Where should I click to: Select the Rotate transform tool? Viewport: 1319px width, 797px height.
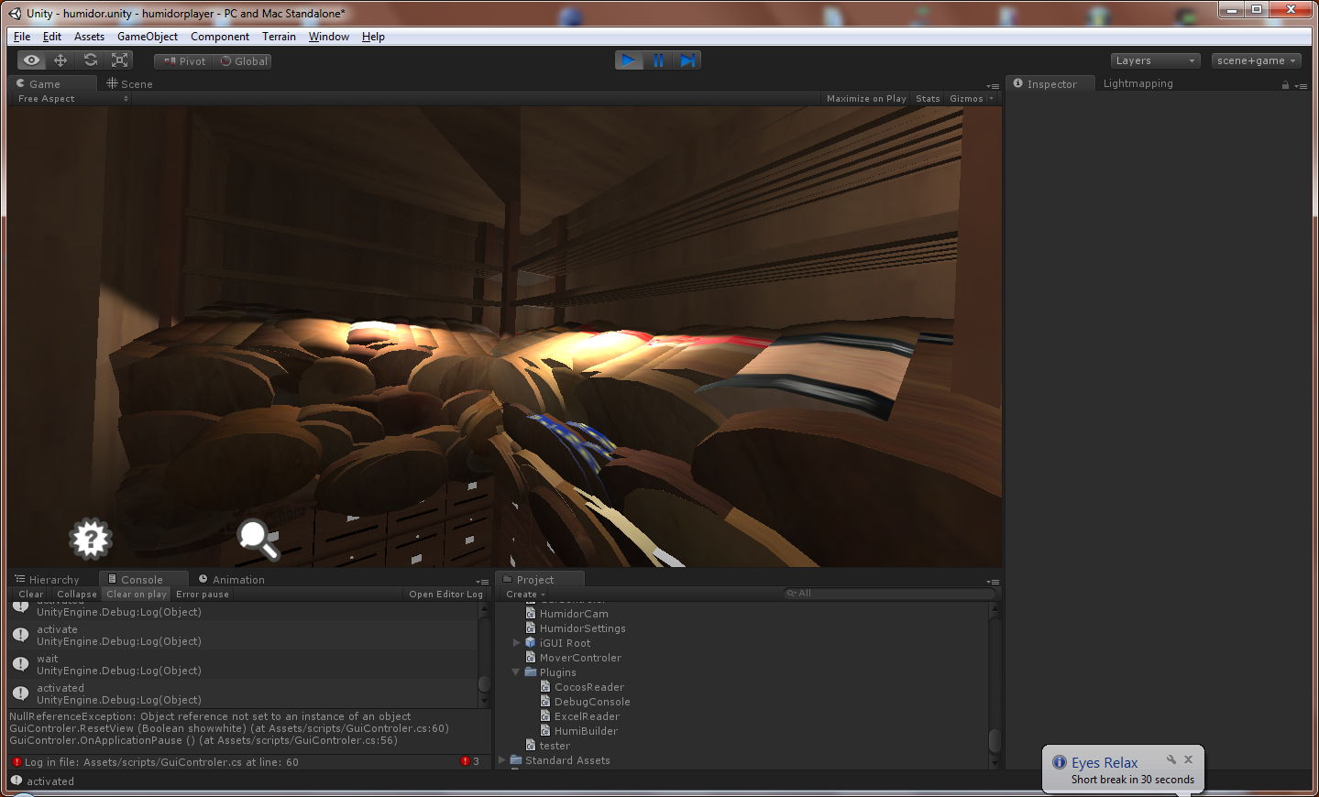pyautogui.click(x=90, y=60)
